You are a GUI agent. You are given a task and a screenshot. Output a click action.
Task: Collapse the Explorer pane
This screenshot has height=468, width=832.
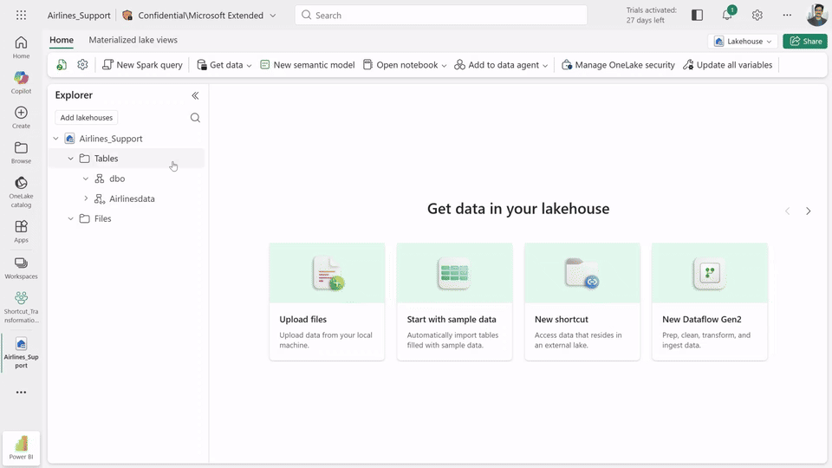click(195, 95)
